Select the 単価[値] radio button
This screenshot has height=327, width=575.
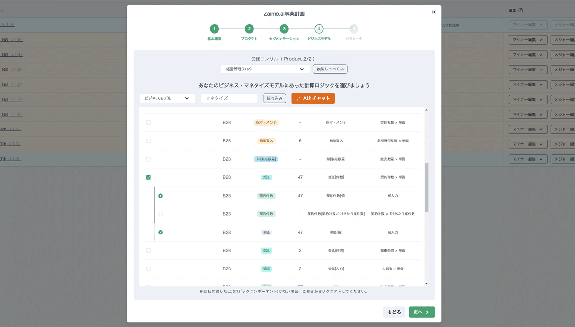tap(161, 232)
